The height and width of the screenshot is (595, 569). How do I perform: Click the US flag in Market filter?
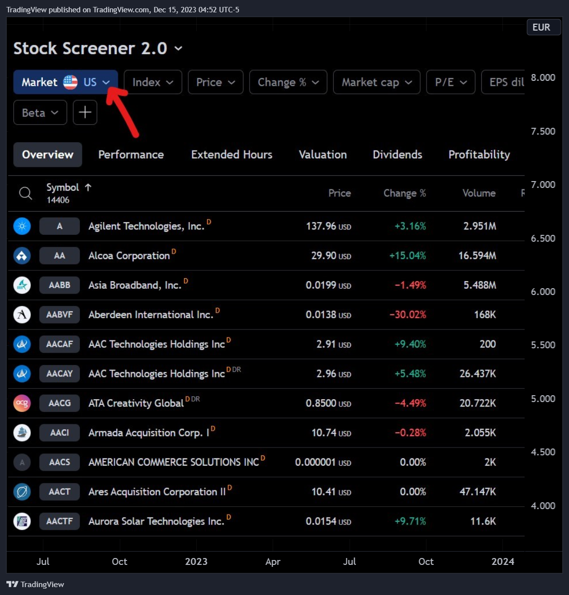[71, 82]
